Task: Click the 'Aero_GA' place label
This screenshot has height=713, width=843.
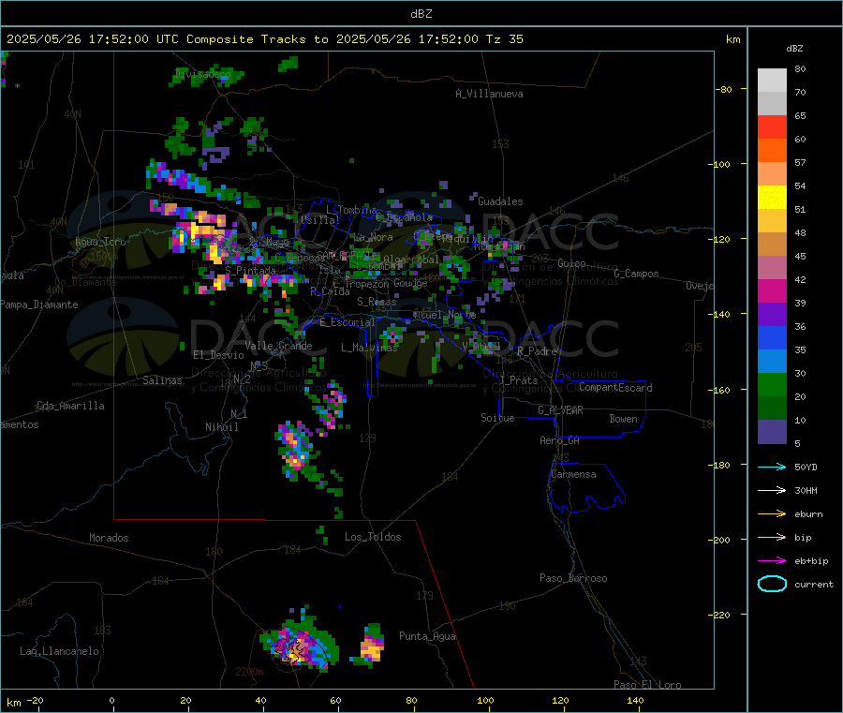Action: [x=560, y=440]
